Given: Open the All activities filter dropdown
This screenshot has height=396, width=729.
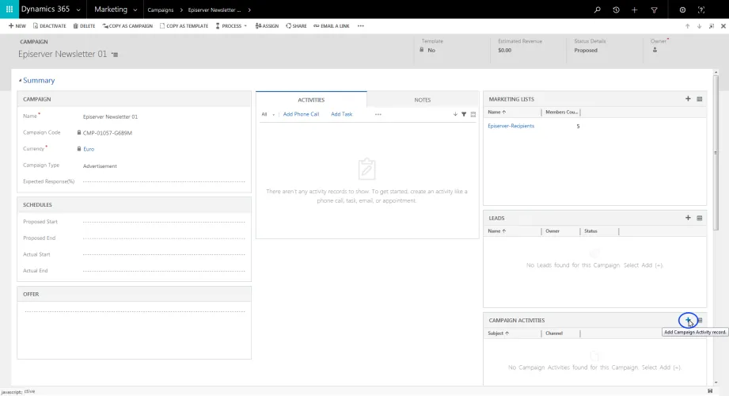Looking at the screenshot, I should tap(268, 114).
